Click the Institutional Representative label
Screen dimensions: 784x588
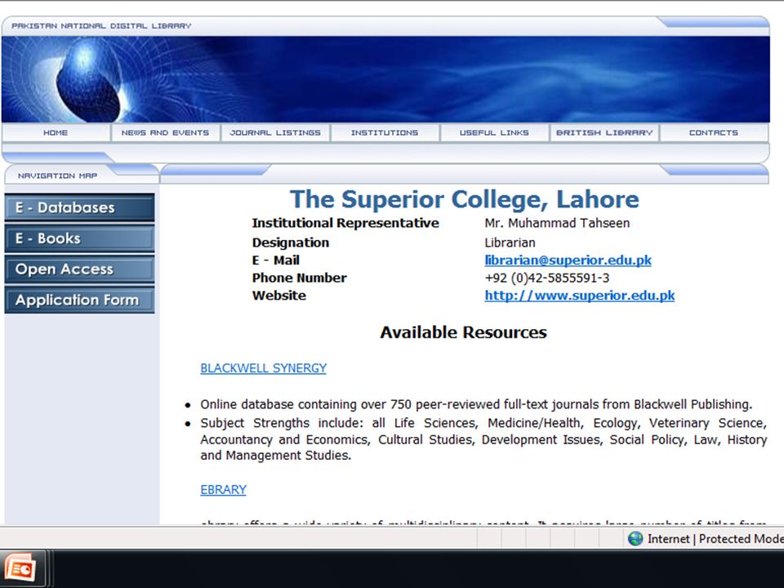tap(345, 223)
